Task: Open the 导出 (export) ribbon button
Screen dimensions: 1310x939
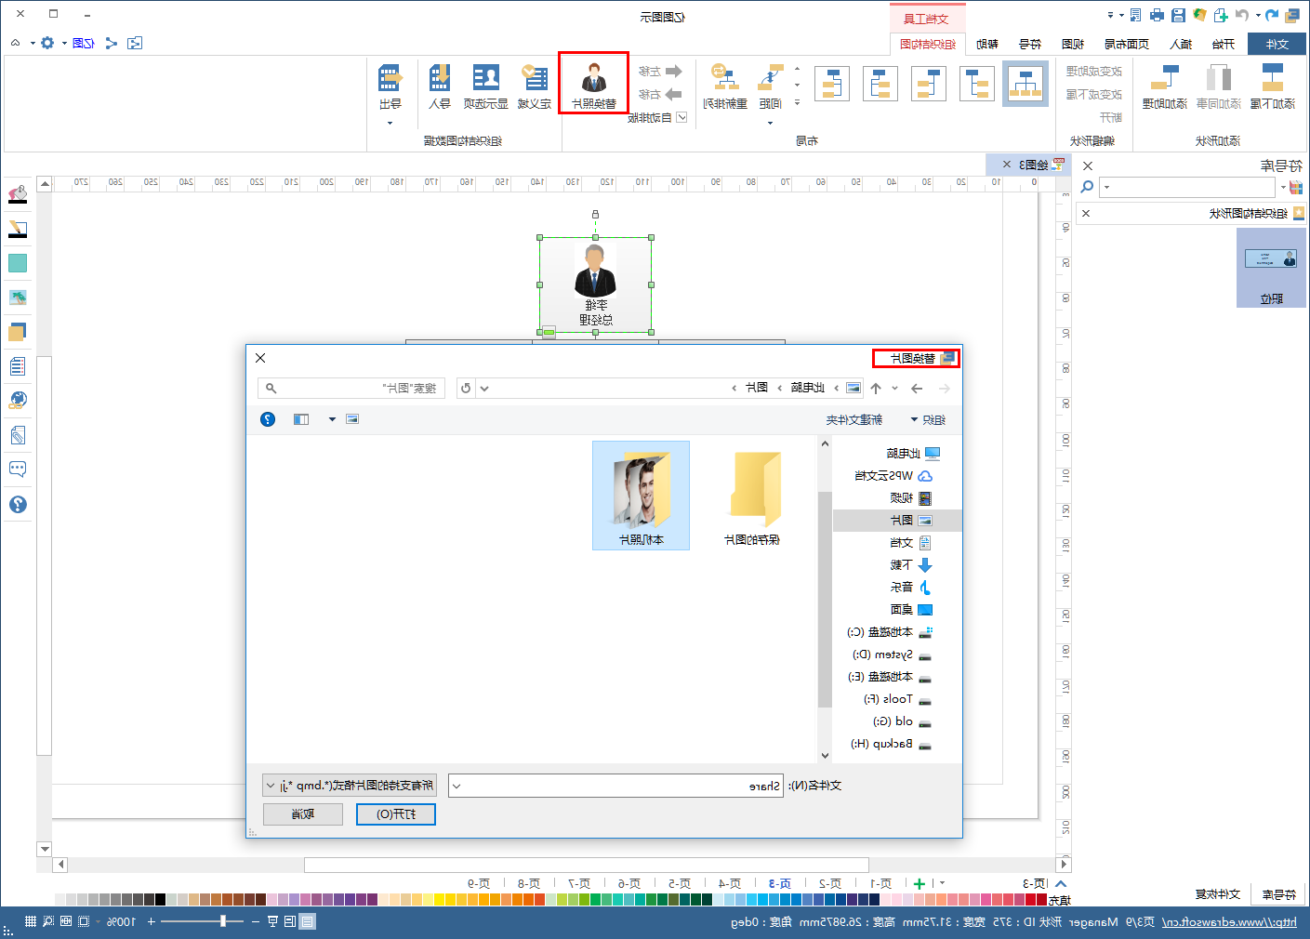Action: (390, 93)
